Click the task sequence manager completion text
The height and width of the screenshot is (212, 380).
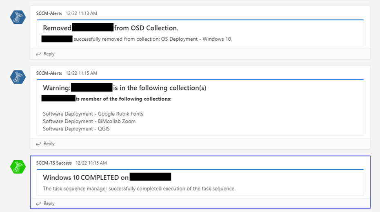(x=139, y=189)
